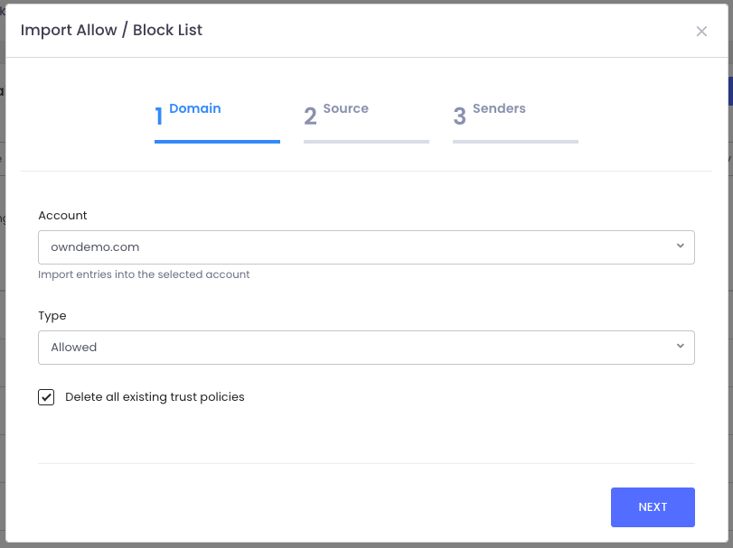Click the Account field label
This screenshot has height=548, width=733.
coord(62,216)
